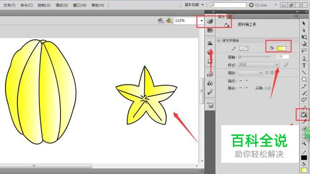310x174 pixels.
Task: Open the collapsed Project panel icon
Action: (211, 105)
